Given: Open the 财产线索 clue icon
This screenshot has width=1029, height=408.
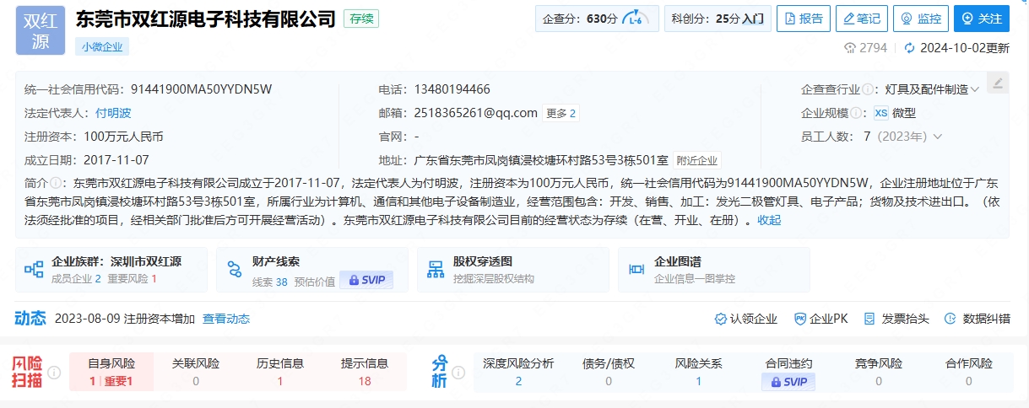Looking at the screenshot, I should coord(235,270).
